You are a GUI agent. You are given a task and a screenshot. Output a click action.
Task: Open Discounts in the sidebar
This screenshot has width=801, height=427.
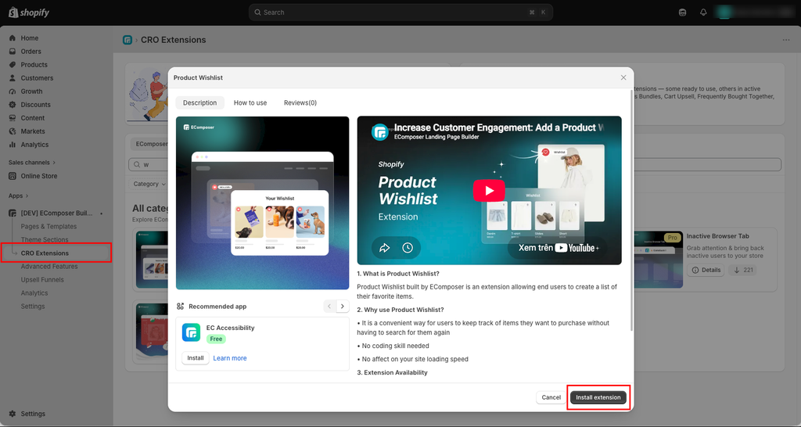click(x=35, y=104)
